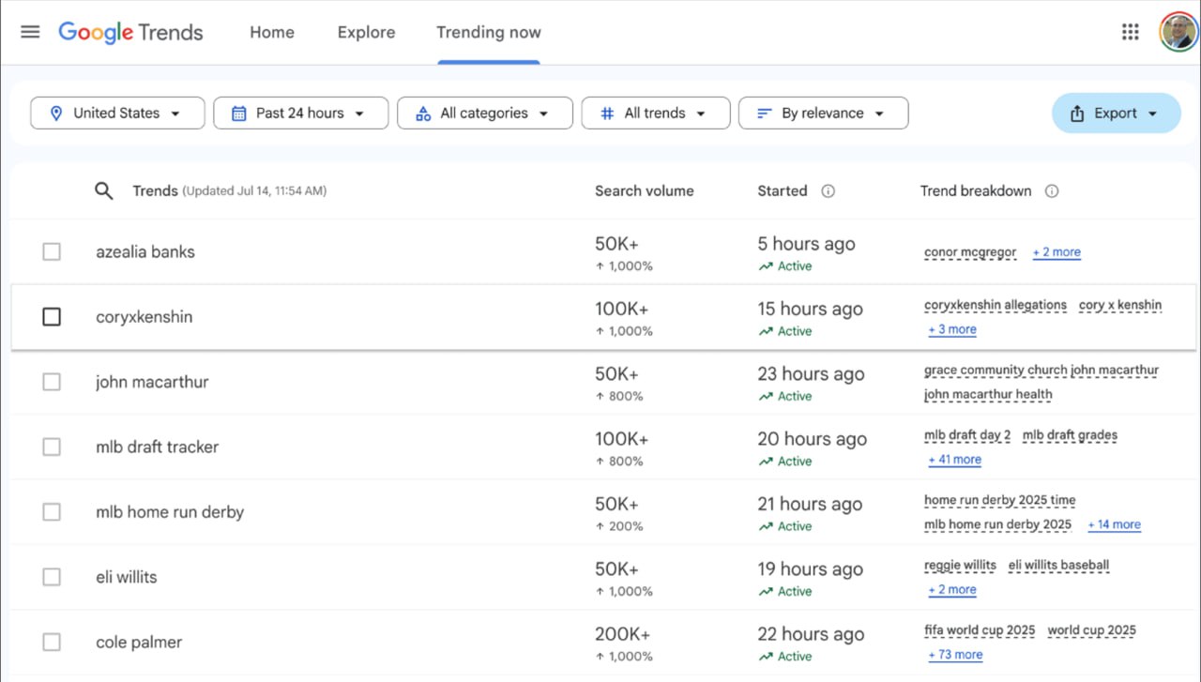
Task: Open the mlb home run derby 2025 term
Action: pos(997,524)
